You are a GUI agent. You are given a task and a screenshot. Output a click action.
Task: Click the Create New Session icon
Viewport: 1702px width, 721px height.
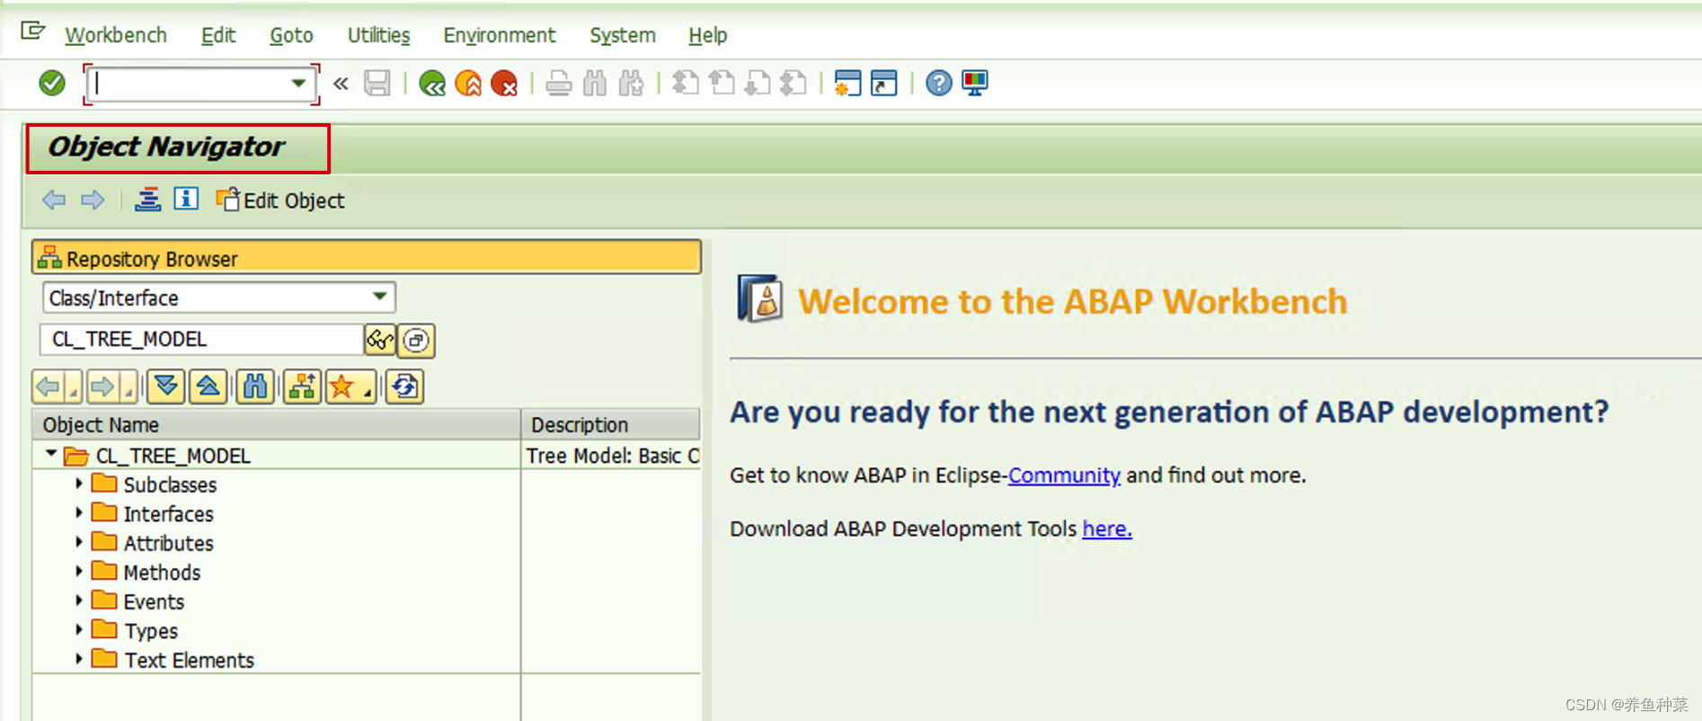click(x=847, y=84)
